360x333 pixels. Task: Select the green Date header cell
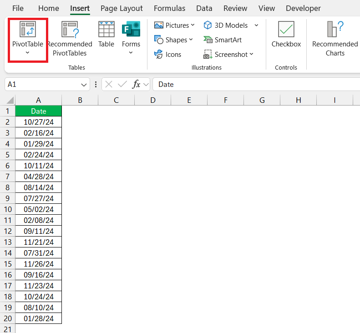point(39,111)
